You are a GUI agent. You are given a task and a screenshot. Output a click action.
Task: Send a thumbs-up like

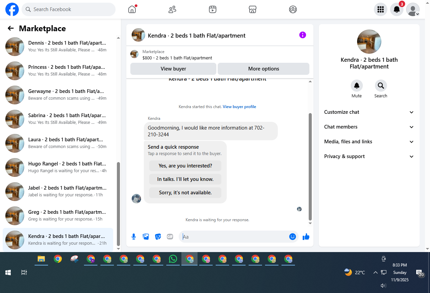point(306,237)
